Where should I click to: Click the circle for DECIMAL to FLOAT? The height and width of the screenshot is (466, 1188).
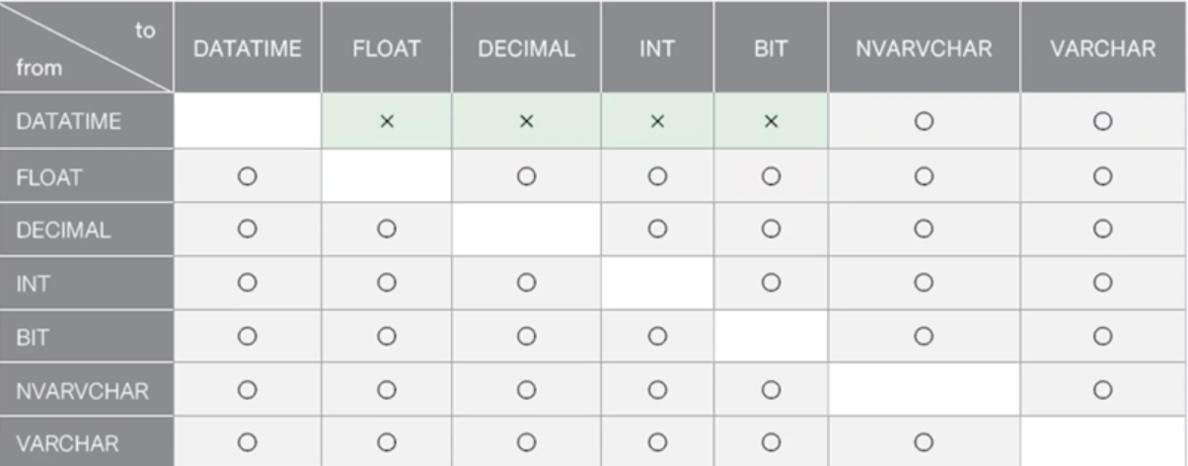[387, 229]
